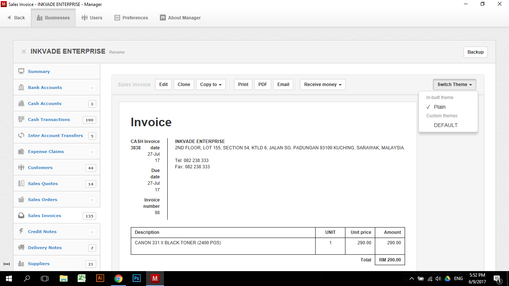Viewport: 509px width, 286px height.
Task: Show hidden system tray icons
Action: click(411, 279)
